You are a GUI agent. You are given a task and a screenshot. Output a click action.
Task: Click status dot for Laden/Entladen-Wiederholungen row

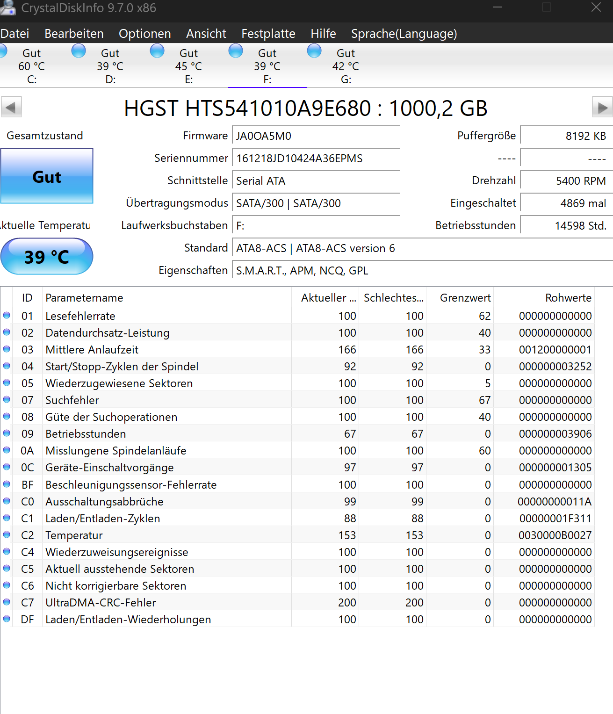[7, 619]
